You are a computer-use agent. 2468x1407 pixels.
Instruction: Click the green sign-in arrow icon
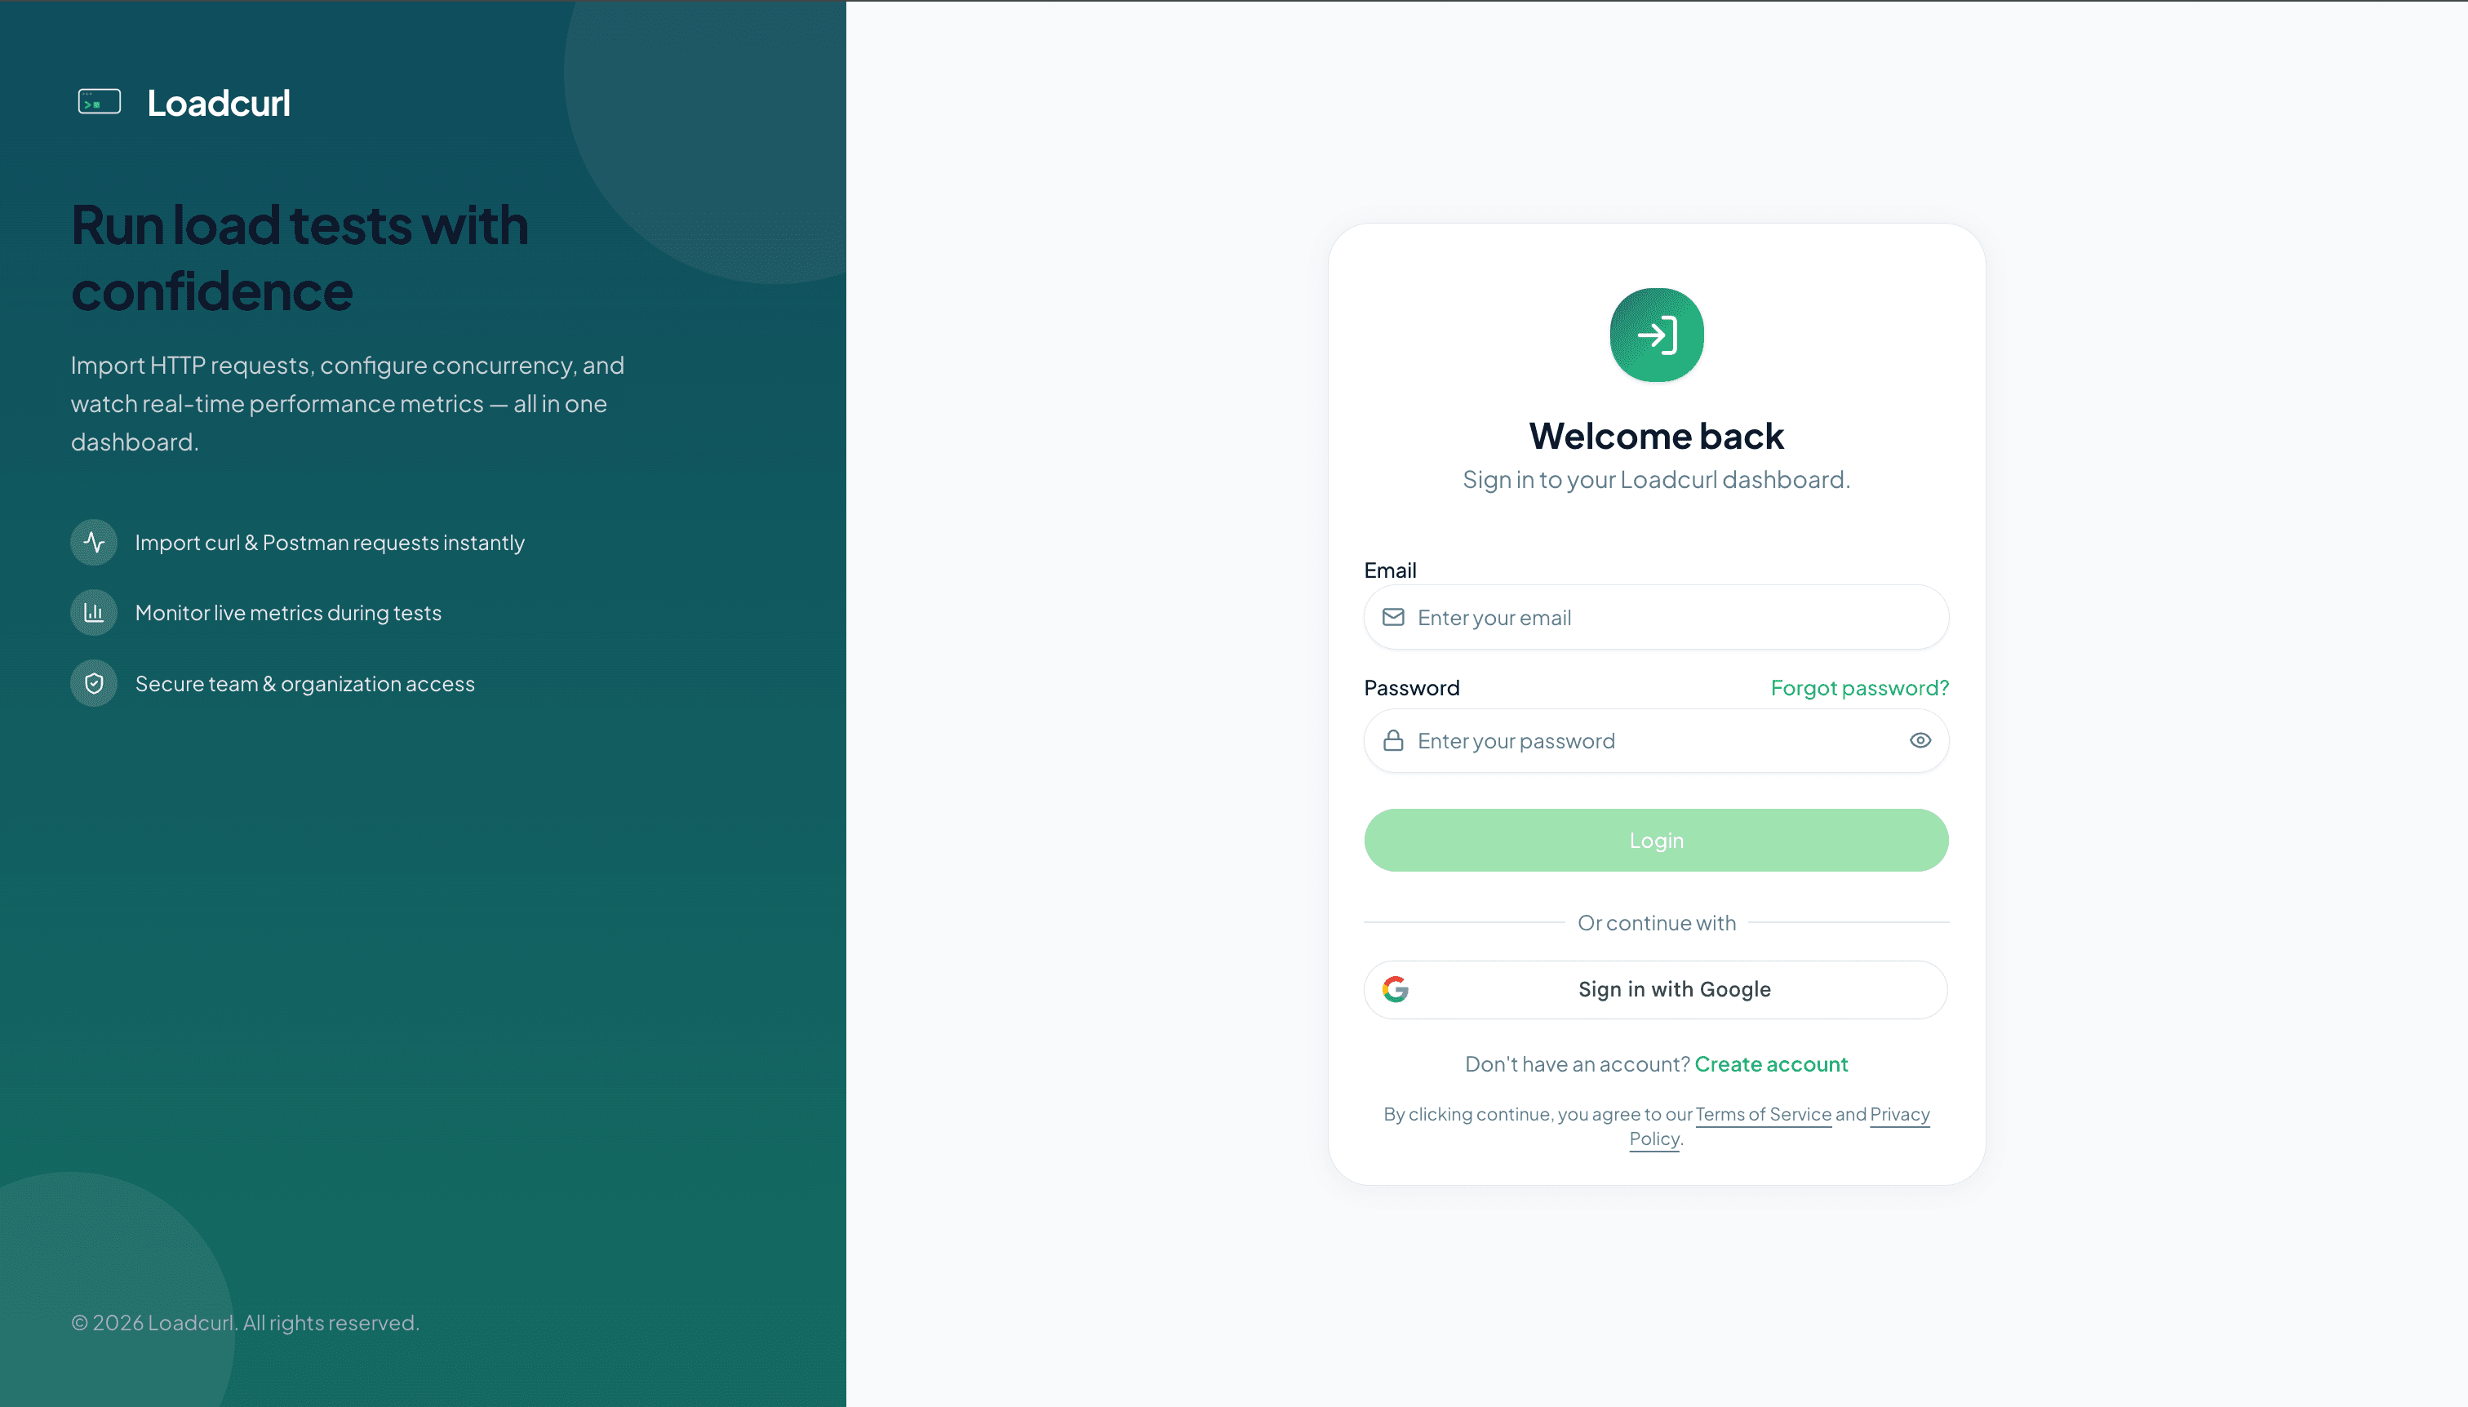click(1656, 335)
